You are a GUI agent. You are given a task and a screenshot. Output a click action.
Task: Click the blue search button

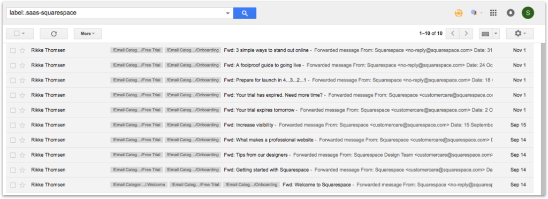click(x=245, y=13)
